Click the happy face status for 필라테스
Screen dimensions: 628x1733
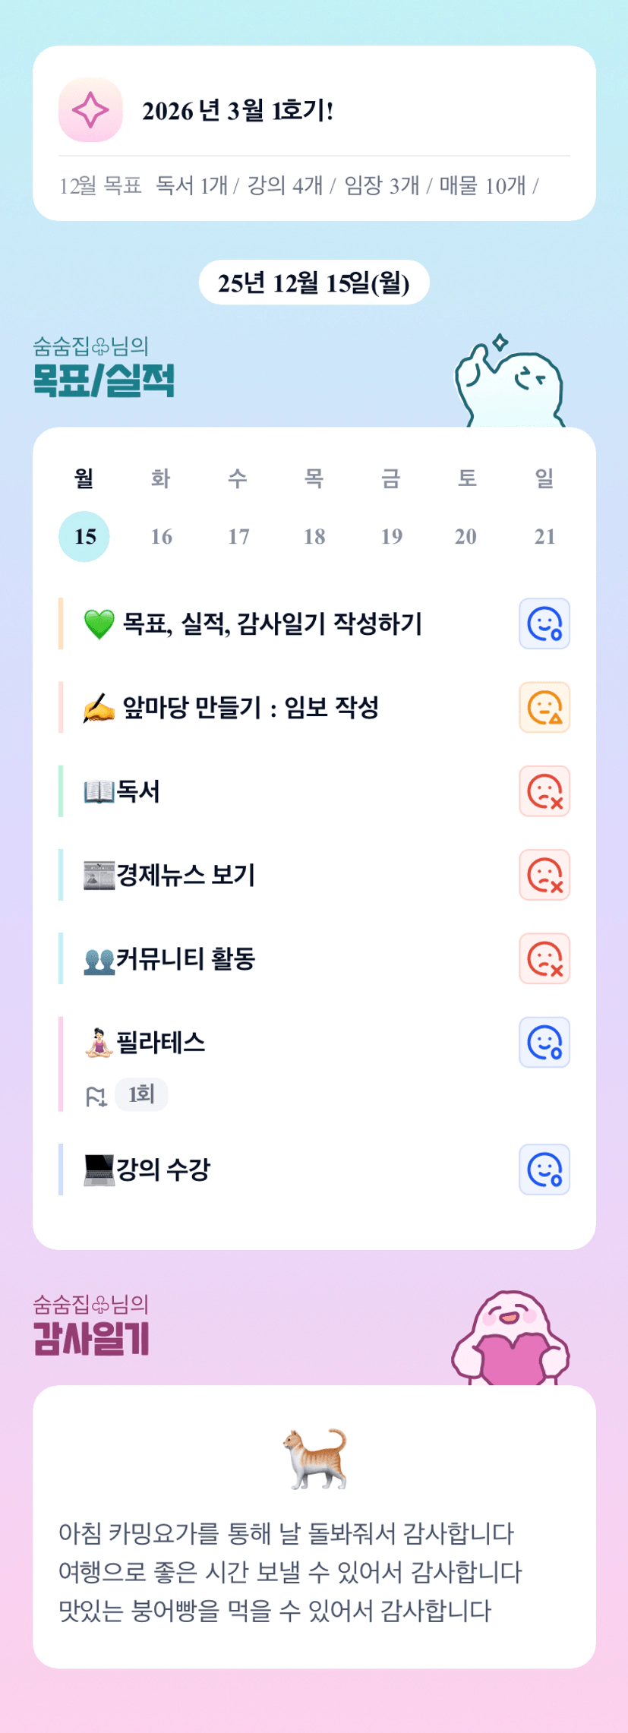[544, 1042]
